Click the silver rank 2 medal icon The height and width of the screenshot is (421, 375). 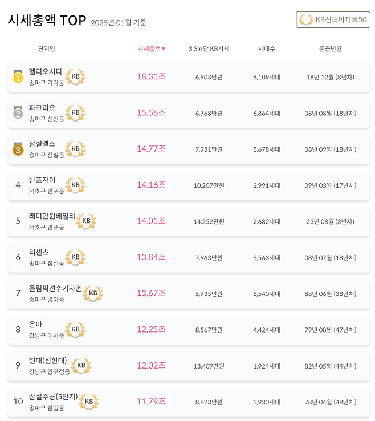(18, 113)
